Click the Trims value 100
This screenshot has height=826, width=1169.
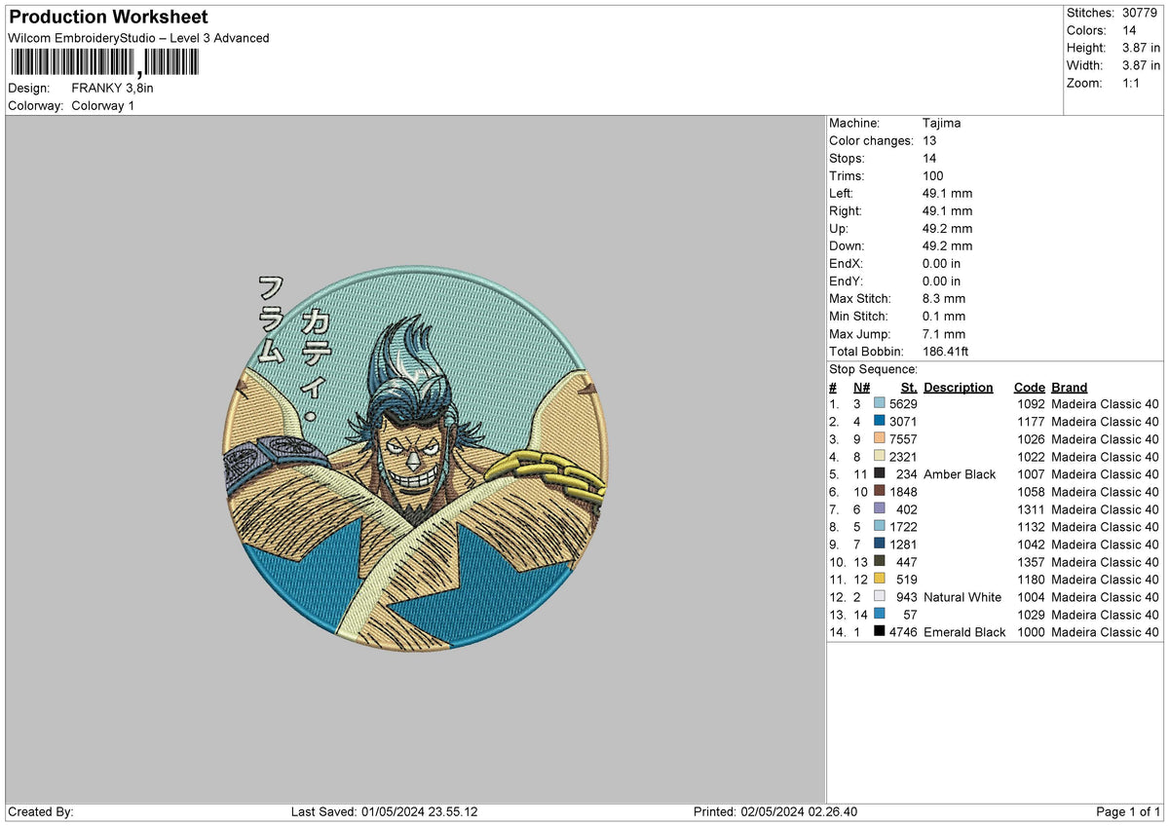point(933,175)
